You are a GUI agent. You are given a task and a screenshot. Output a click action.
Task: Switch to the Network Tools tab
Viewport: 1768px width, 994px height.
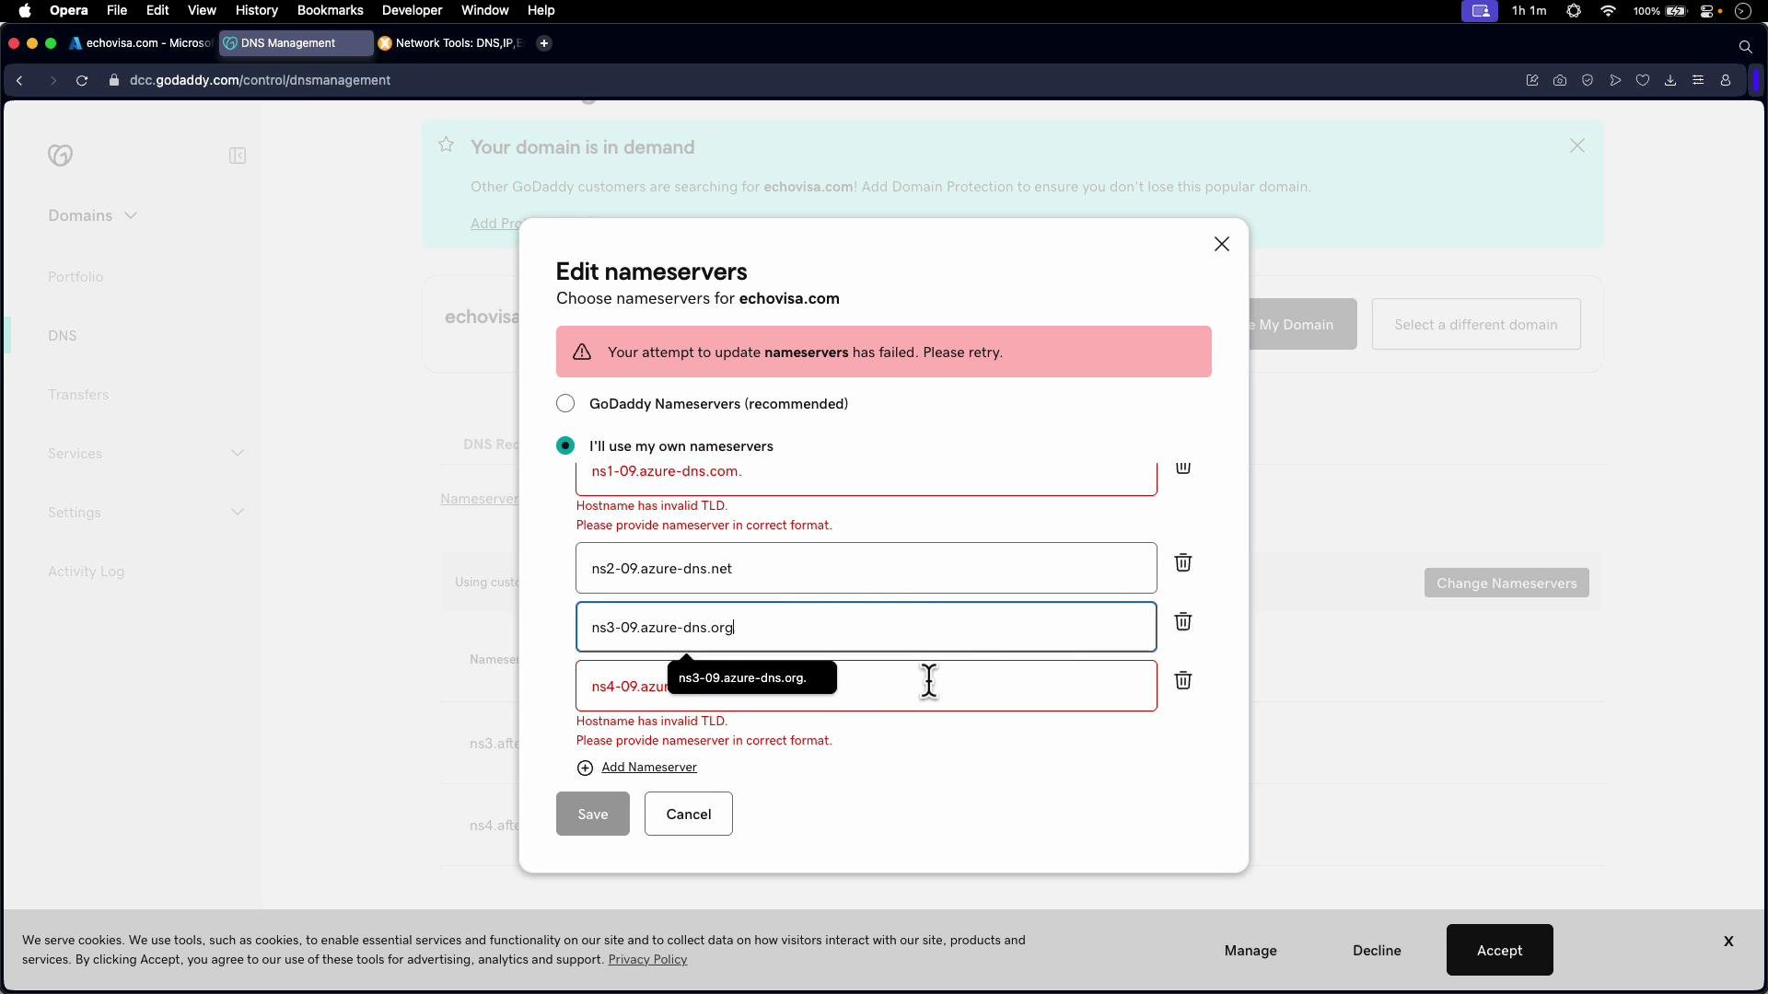(450, 43)
